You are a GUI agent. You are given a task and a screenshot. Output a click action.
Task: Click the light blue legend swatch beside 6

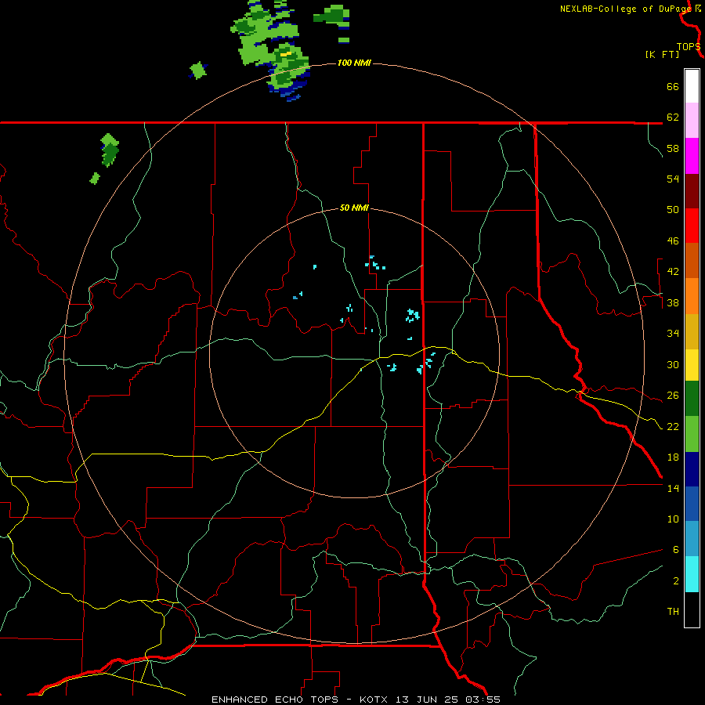pyautogui.click(x=692, y=539)
